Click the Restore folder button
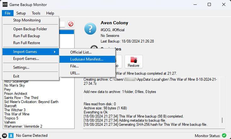Screen dimensions: 231x139 133,61
